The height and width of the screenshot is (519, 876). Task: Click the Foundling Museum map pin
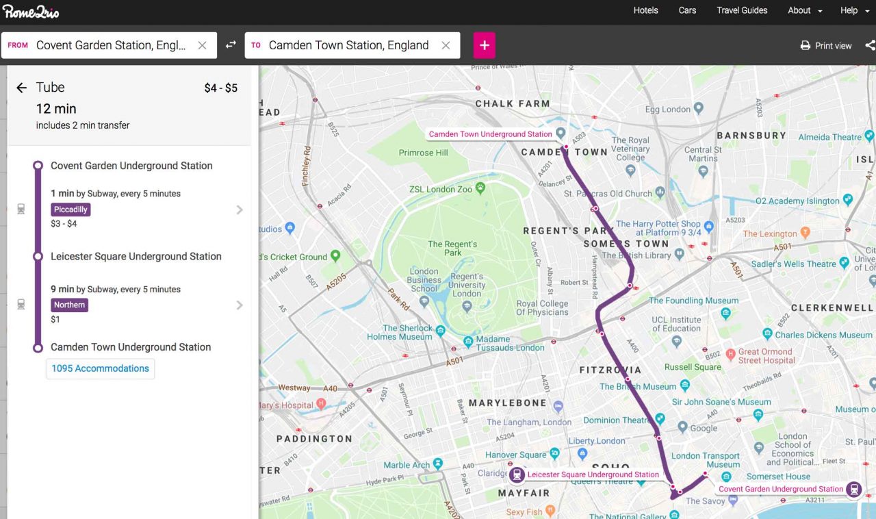click(726, 313)
